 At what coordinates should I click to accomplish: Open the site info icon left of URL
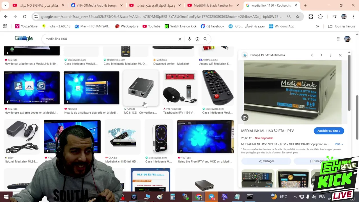[x=36, y=17]
